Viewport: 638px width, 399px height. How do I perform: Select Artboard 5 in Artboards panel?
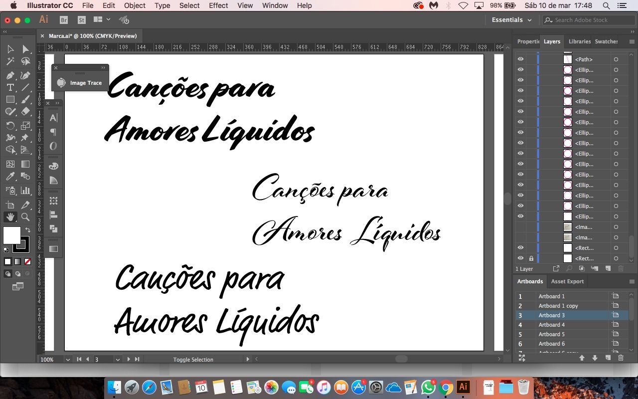point(551,334)
